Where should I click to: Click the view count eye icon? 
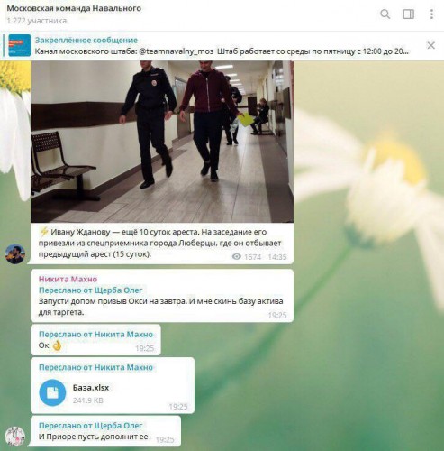point(237,256)
